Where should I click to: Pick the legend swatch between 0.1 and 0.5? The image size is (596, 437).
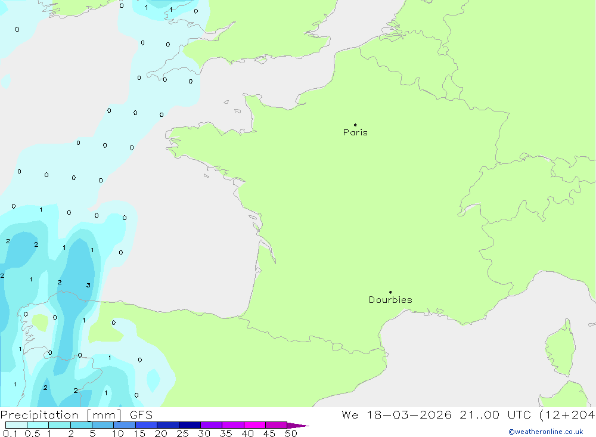[16, 425]
